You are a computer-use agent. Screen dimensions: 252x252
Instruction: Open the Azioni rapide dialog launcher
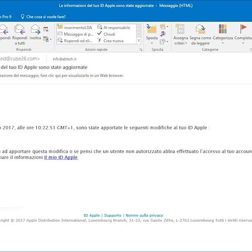tap(141, 50)
